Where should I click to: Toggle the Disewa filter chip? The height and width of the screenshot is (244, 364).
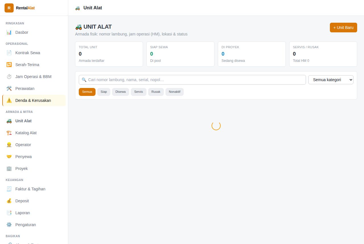point(121,92)
